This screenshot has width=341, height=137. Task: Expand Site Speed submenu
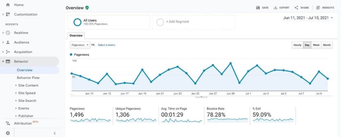[x=16, y=93]
